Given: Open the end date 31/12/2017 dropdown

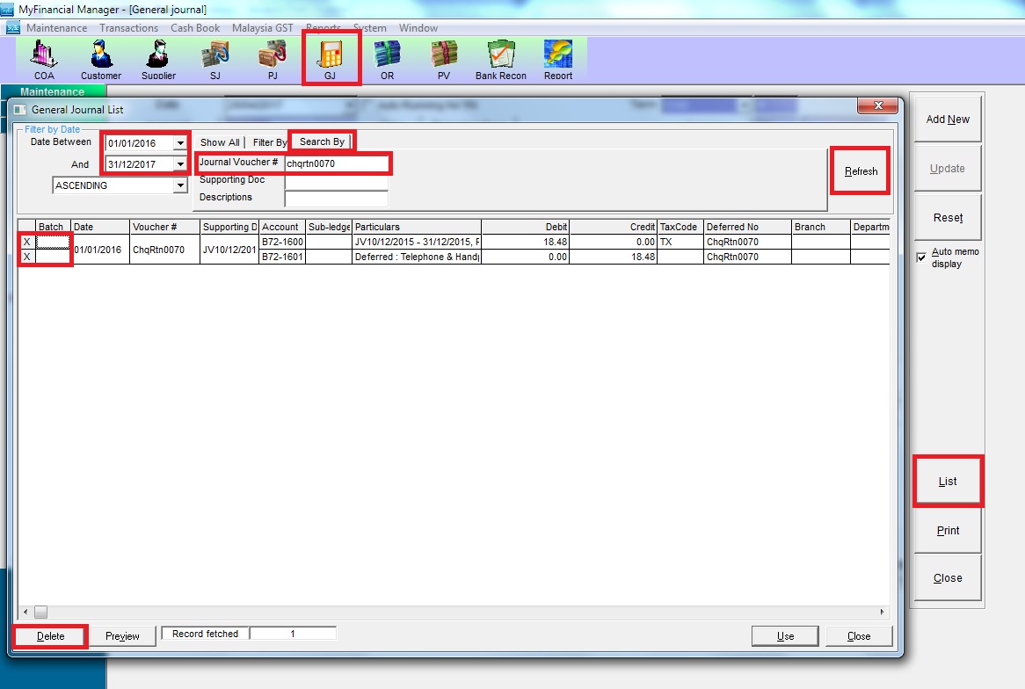Looking at the screenshot, I should tap(180, 164).
